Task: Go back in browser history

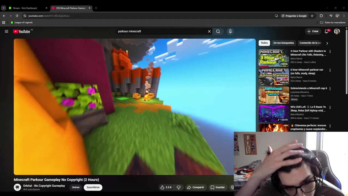Action: [4, 16]
